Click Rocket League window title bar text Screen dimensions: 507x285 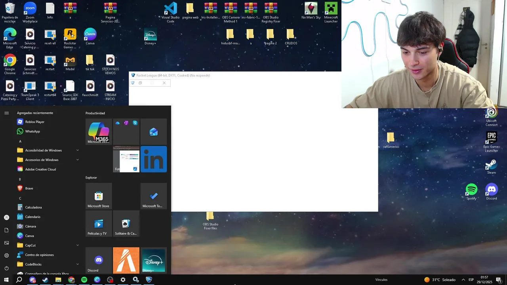[x=173, y=76]
